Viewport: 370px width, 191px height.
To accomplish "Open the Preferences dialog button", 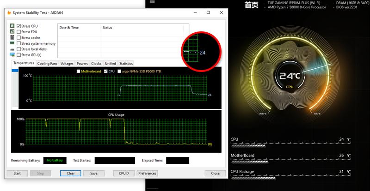I will (x=147, y=173).
